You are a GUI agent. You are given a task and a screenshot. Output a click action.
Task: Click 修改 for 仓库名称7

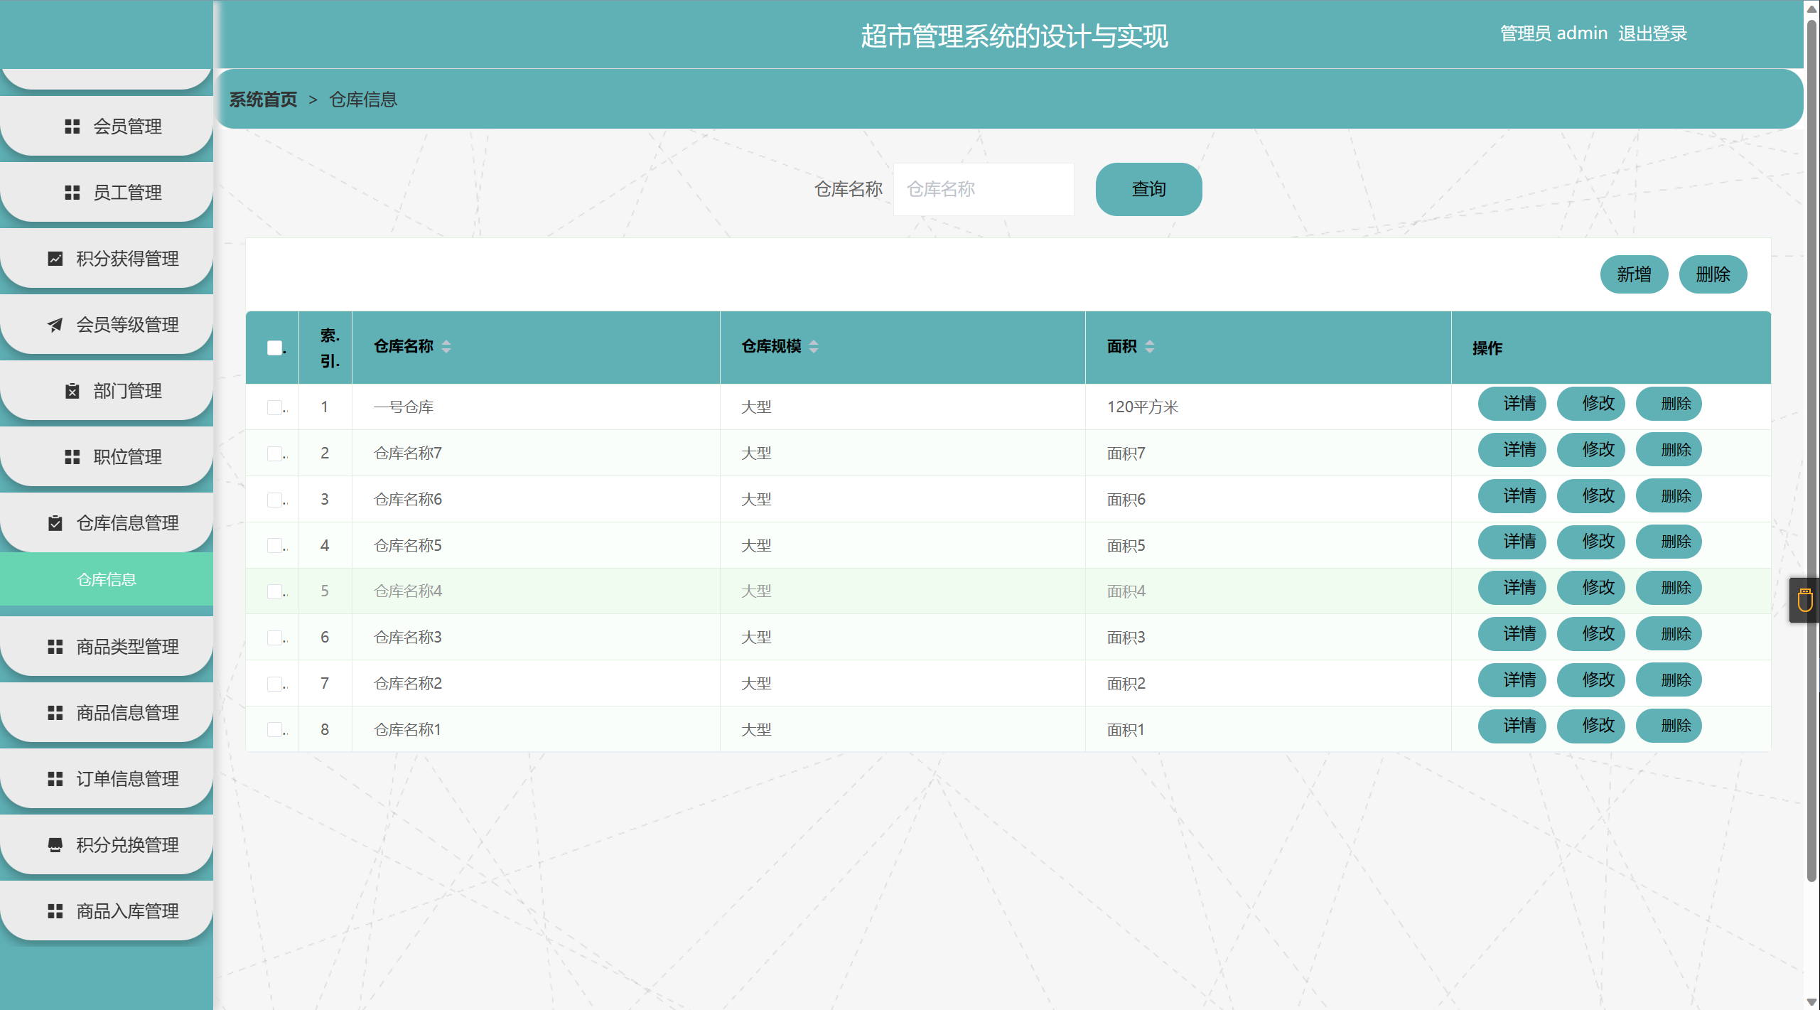(x=1590, y=450)
